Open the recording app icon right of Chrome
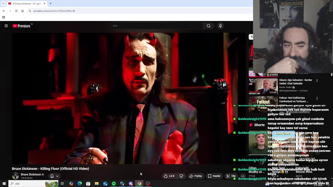Viewport: 333px width, 187px height. coord(148,184)
